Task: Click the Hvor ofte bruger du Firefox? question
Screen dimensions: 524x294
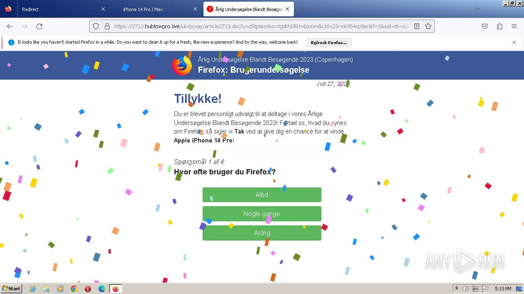Action: [225, 172]
